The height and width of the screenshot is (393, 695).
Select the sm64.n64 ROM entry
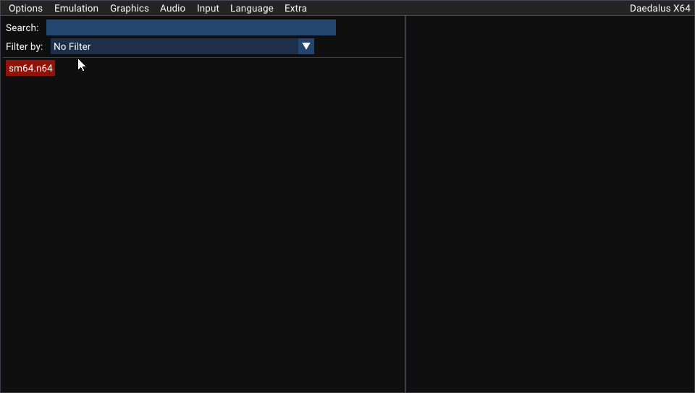30,68
